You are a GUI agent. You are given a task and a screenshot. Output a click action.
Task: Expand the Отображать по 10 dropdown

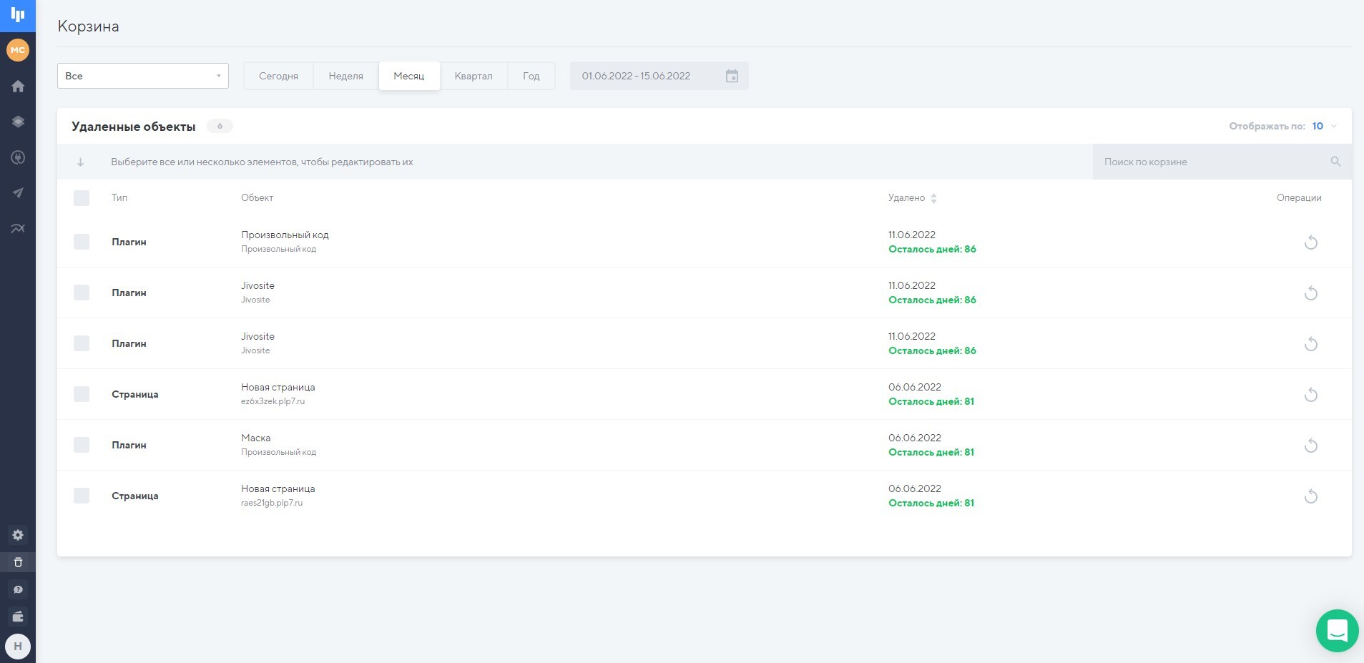1324,126
